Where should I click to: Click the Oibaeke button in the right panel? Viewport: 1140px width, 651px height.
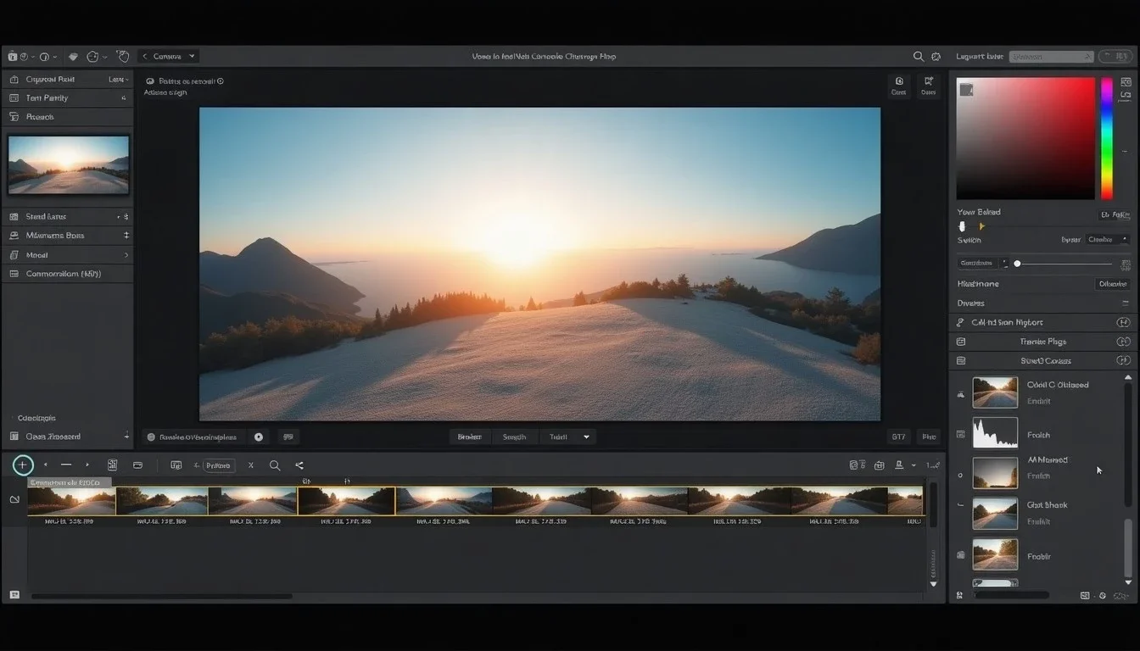(1112, 284)
